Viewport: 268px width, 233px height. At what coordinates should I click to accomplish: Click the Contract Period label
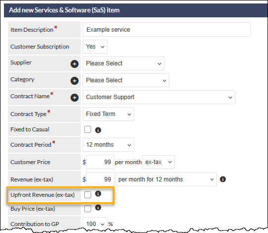coord(31,145)
